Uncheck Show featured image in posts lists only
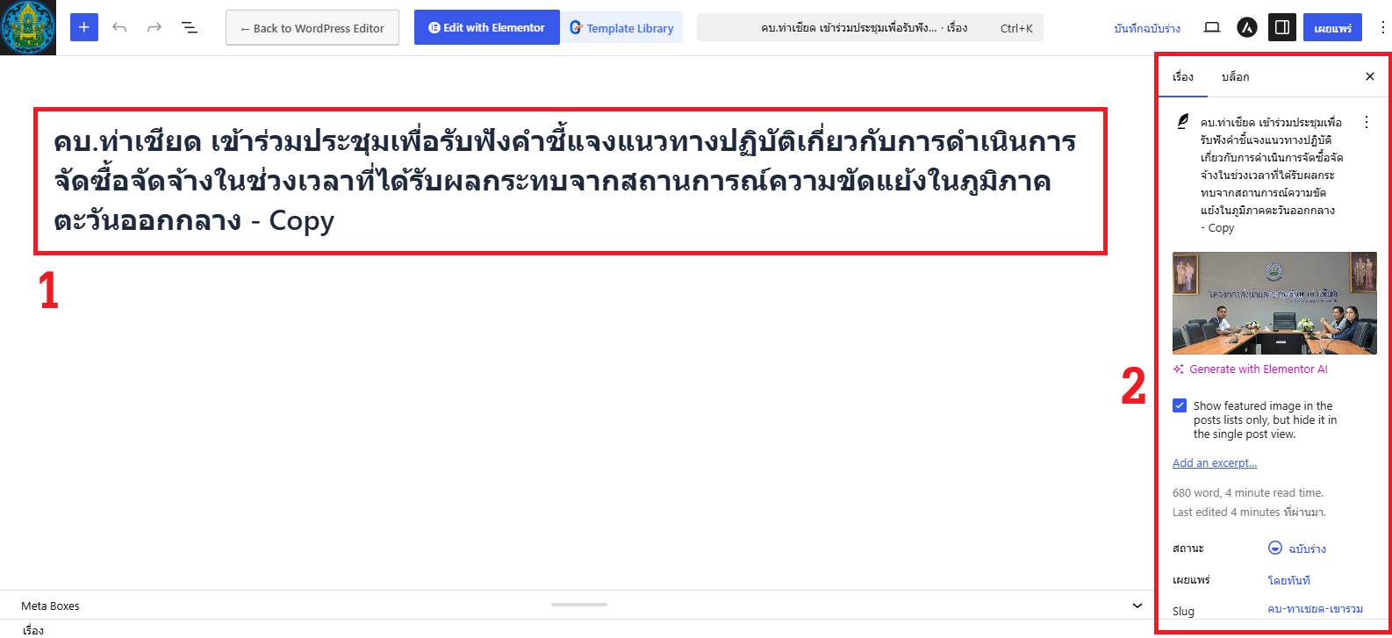 [1180, 405]
